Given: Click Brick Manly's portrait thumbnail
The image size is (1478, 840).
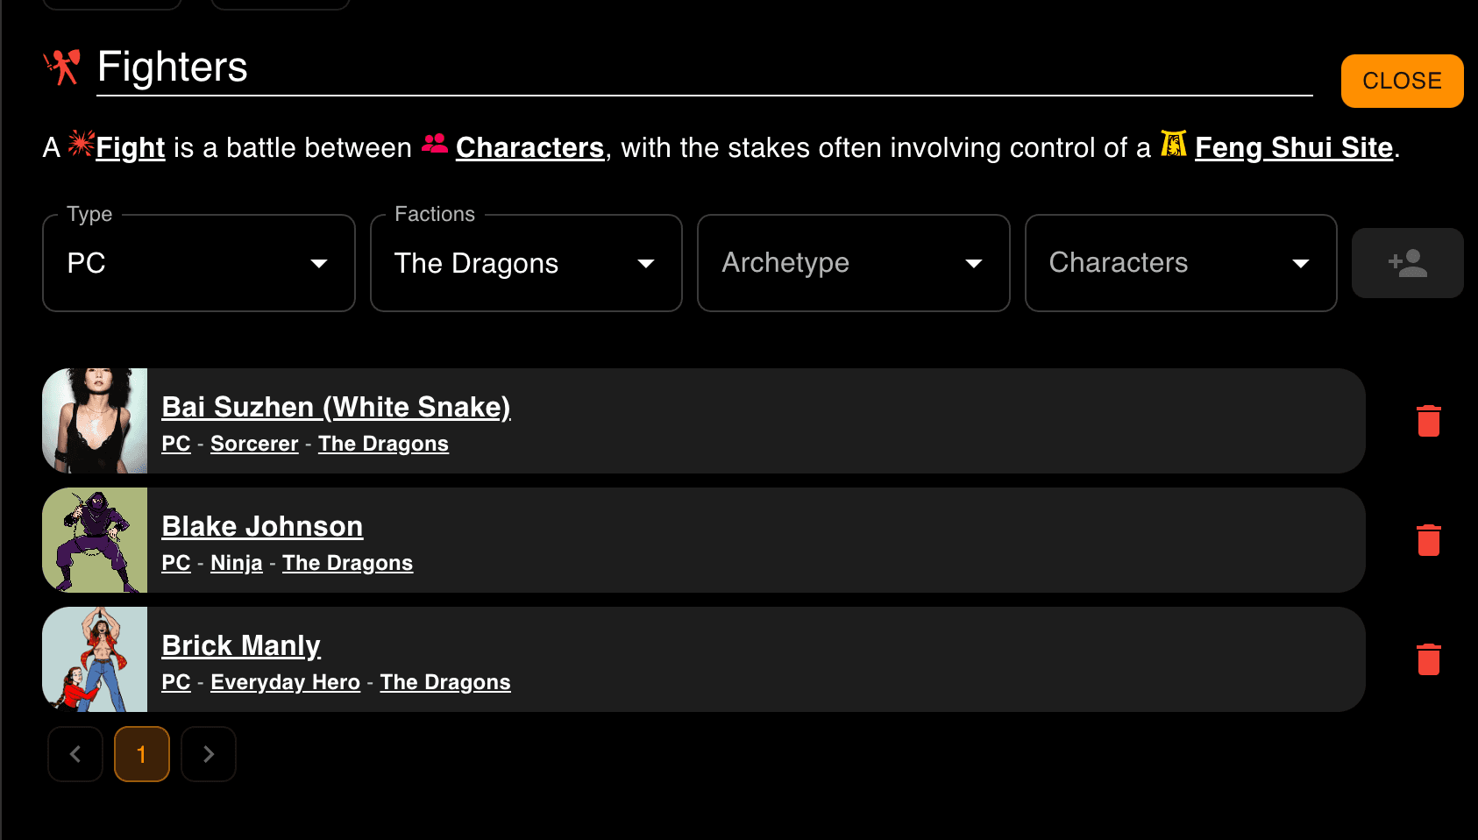Looking at the screenshot, I should tap(95, 659).
